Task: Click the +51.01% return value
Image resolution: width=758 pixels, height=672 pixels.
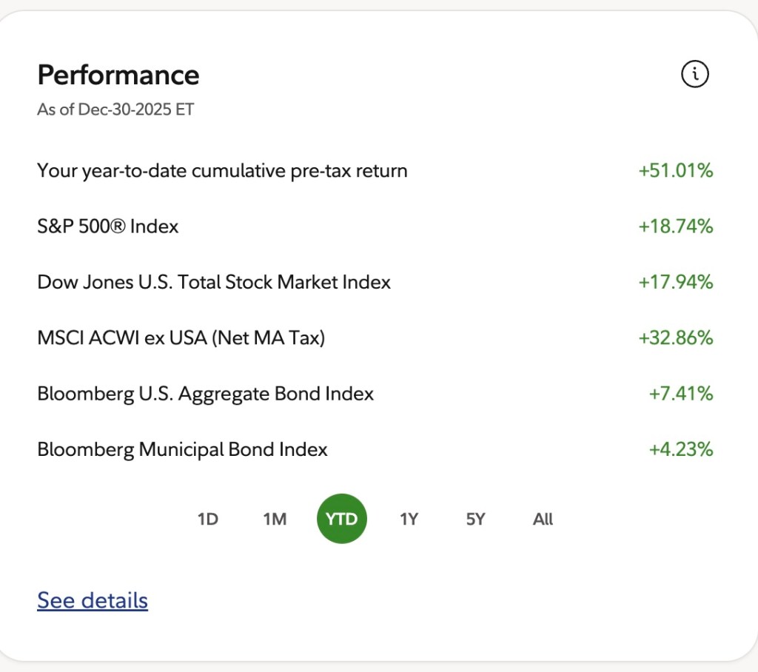Action: coord(675,171)
